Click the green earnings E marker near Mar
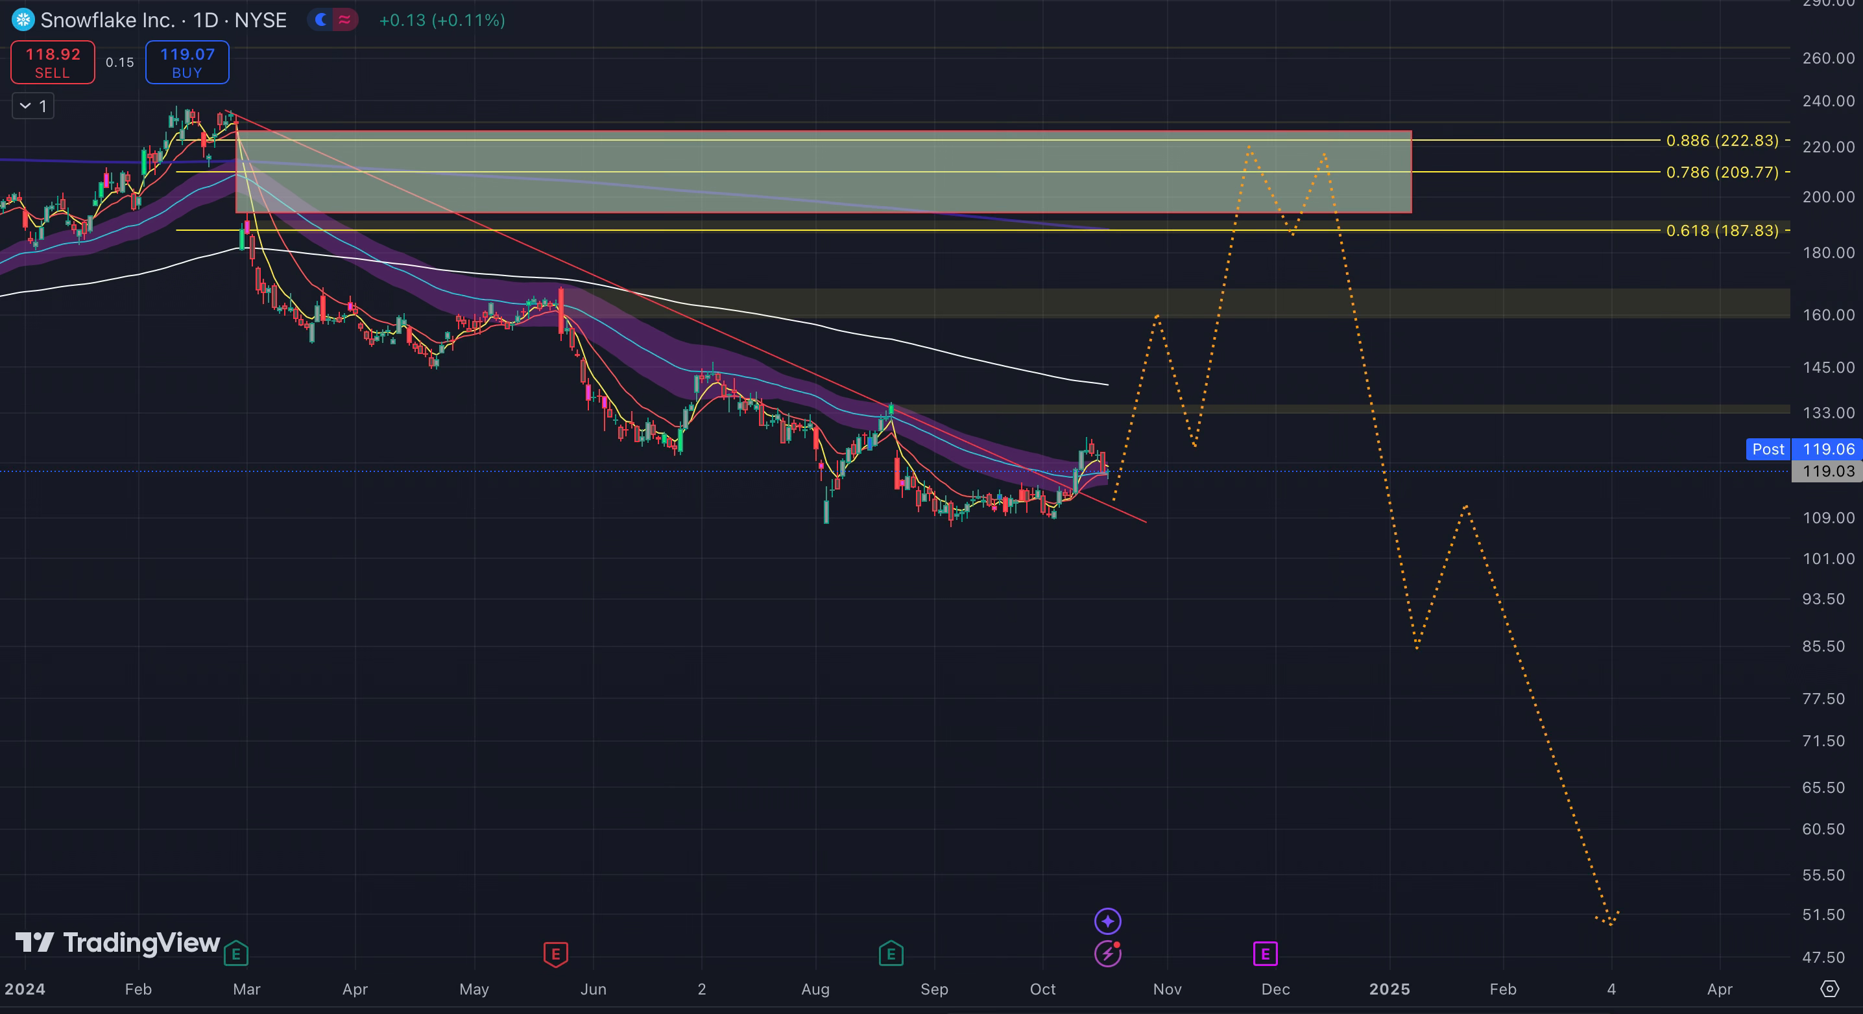Viewport: 1863px width, 1014px height. click(x=235, y=954)
